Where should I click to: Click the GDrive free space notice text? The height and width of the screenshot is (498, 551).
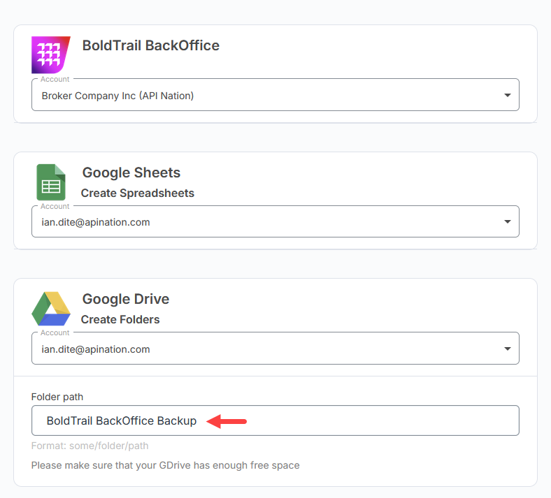pyautogui.click(x=165, y=465)
